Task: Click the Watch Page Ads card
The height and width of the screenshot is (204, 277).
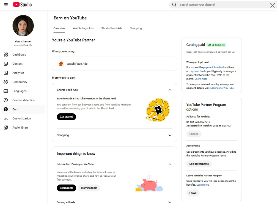Action: (114, 64)
